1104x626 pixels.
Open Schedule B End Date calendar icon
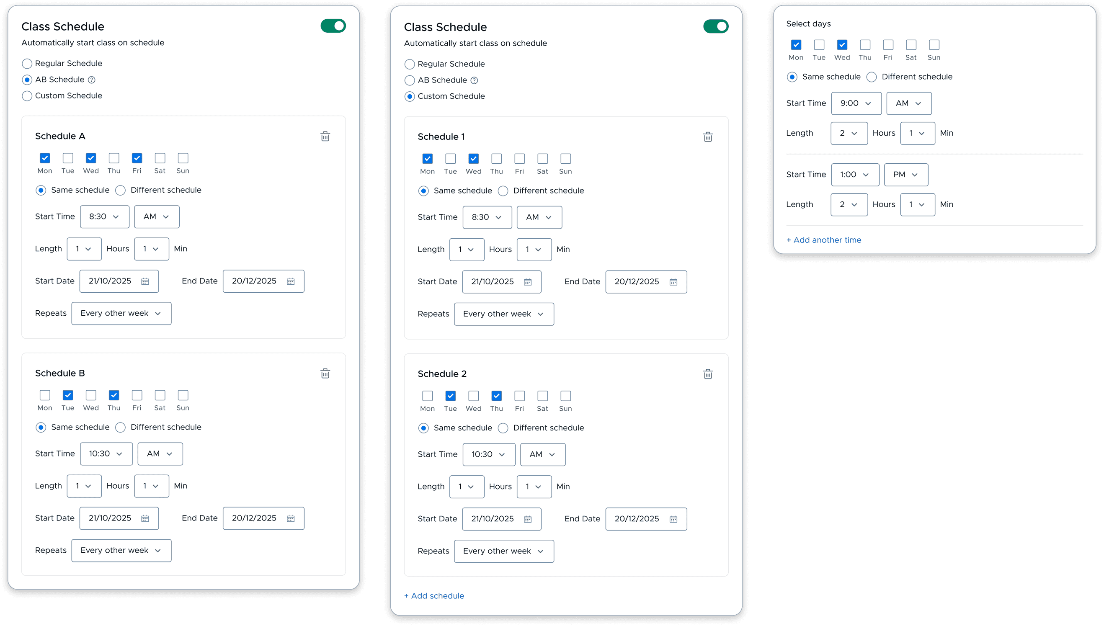291,518
